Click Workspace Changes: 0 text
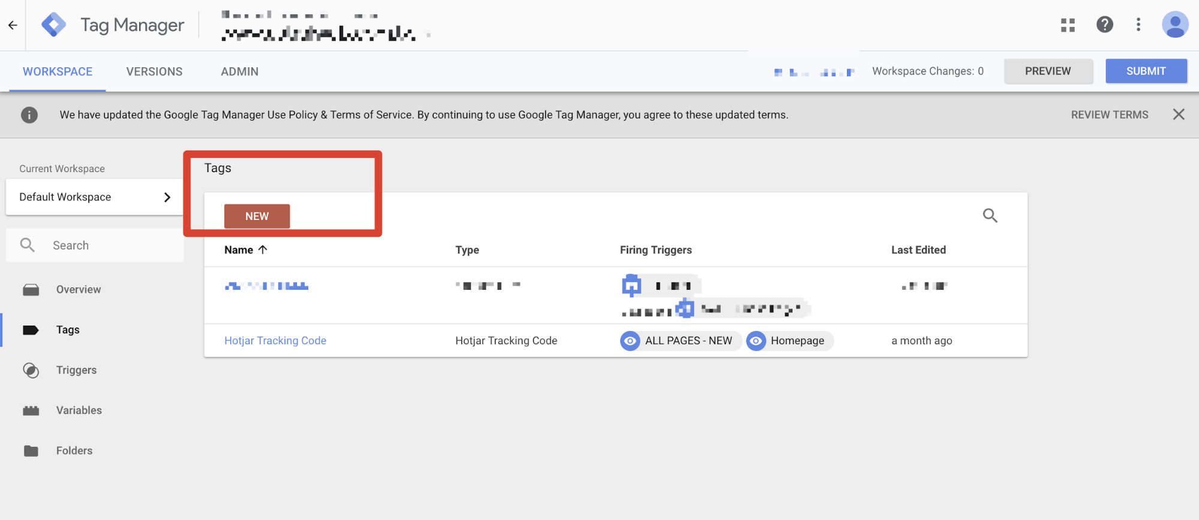1199x520 pixels. coord(928,71)
